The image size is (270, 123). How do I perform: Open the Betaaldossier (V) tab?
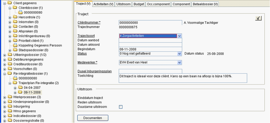(205, 4)
